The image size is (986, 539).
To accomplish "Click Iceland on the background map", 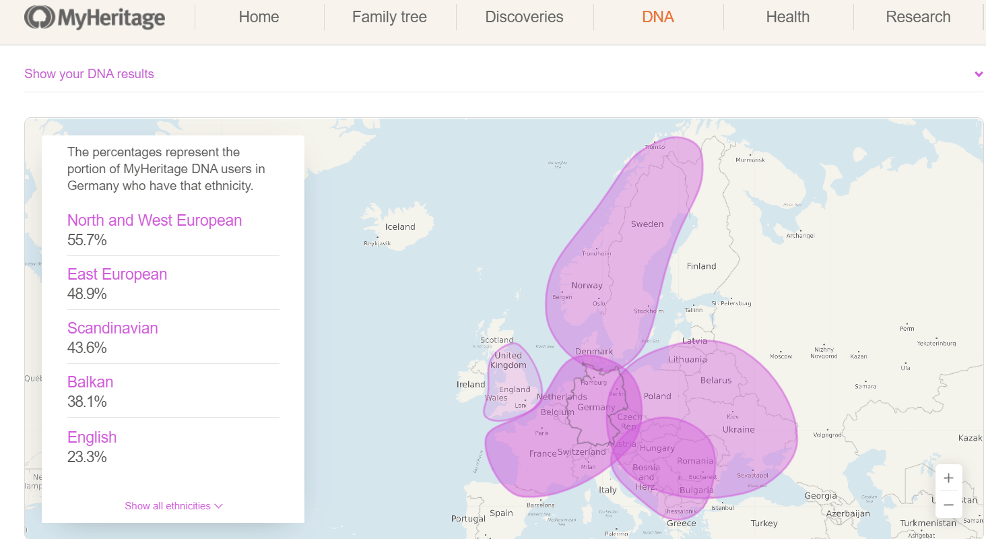I will point(400,227).
